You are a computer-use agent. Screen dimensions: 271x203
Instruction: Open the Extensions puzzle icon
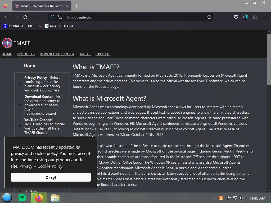[255, 17]
